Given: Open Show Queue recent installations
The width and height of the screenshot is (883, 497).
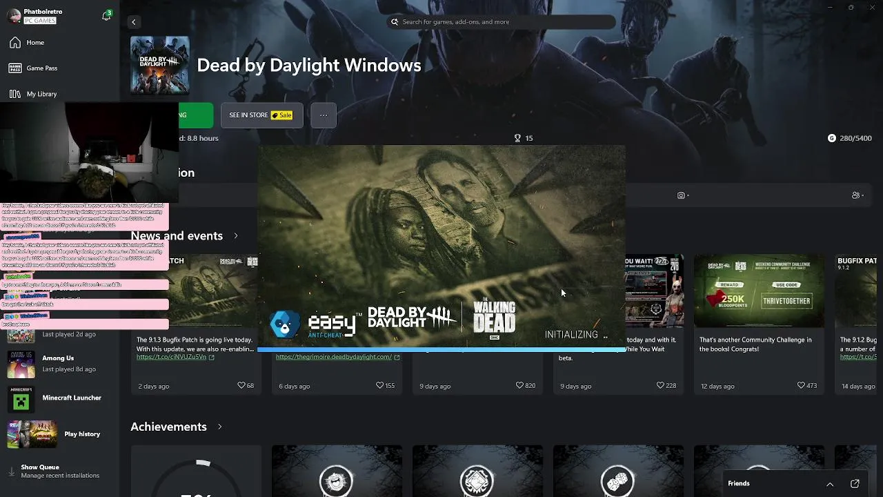Looking at the screenshot, I should [59, 471].
